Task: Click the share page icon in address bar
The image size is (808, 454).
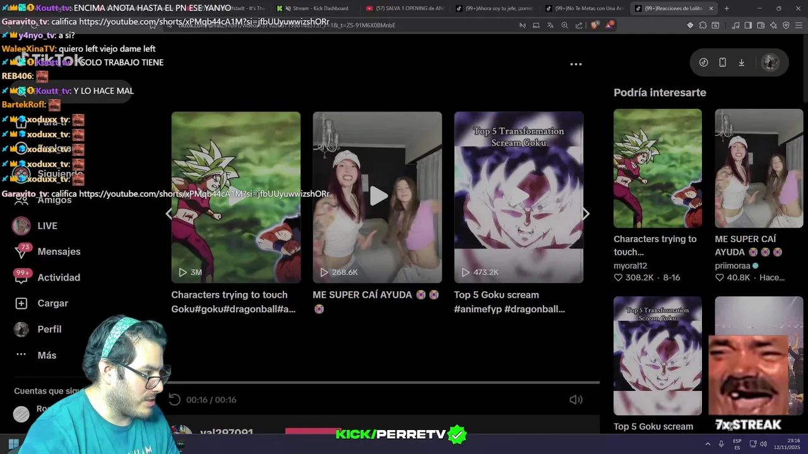Action: click(x=579, y=25)
